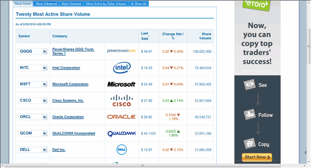Open the Oracle Corporation link

click(x=68, y=117)
